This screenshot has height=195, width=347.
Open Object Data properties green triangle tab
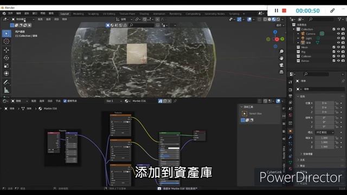[291, 162]
